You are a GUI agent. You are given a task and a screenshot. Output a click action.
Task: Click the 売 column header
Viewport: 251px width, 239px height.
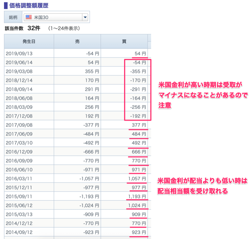click(x=77, y=42)
